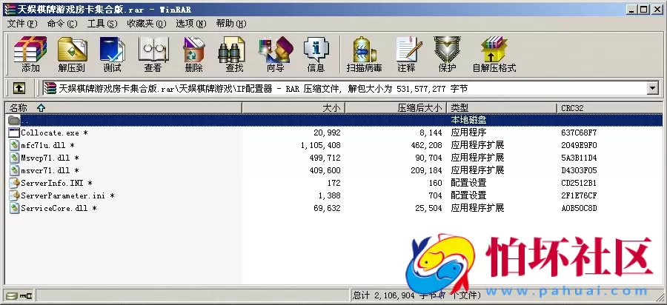Open the 工具(S) menu
Image resolution: width=667 pixels, height=305 pixels.
(102, 24)
